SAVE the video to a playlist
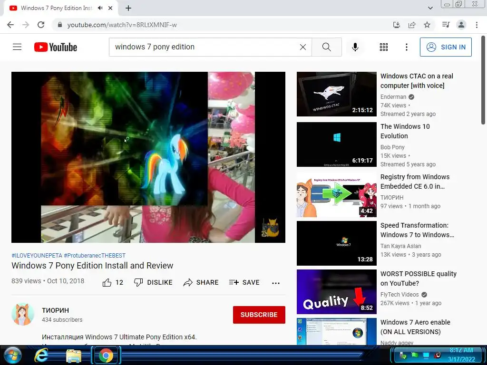487x365 pixels. click(x=244, y=282)
